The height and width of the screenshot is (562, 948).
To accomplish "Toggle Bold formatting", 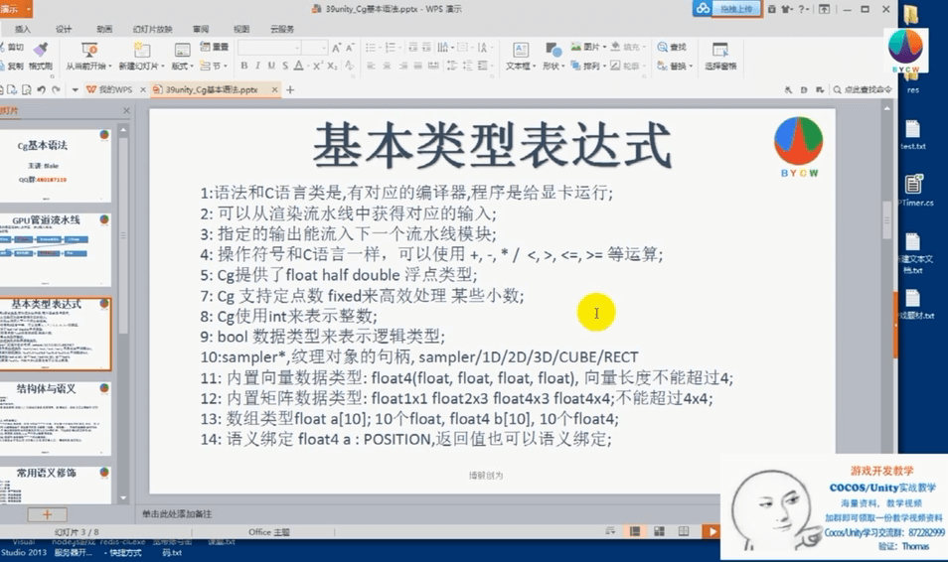I will (243, 66).
